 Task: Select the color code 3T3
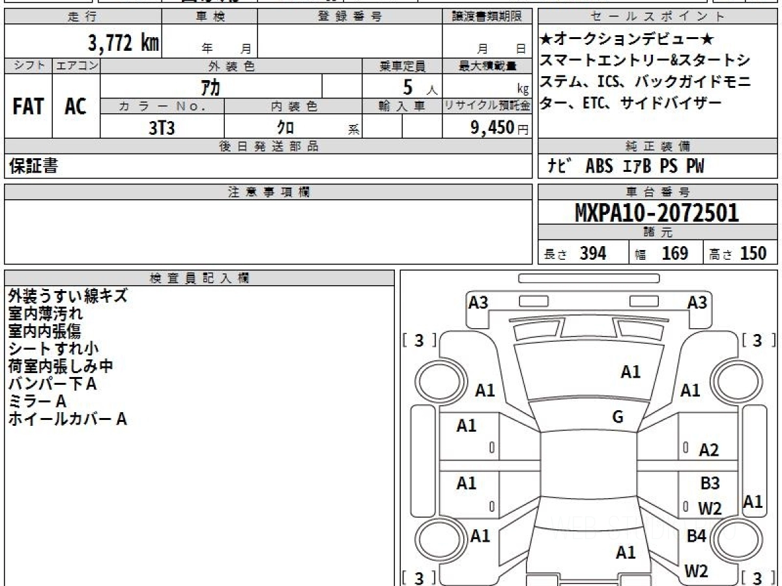tap(162, 128)
